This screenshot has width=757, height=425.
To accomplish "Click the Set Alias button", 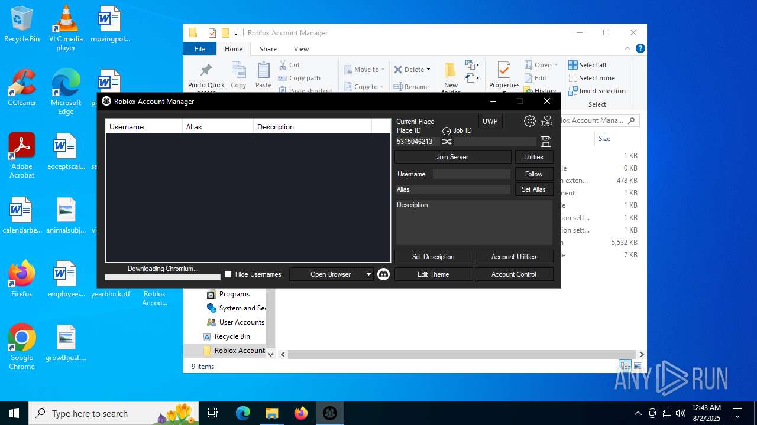I will coord(534,189).
